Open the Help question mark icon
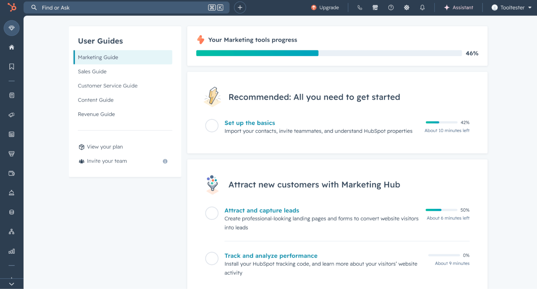 coord(391,8)
